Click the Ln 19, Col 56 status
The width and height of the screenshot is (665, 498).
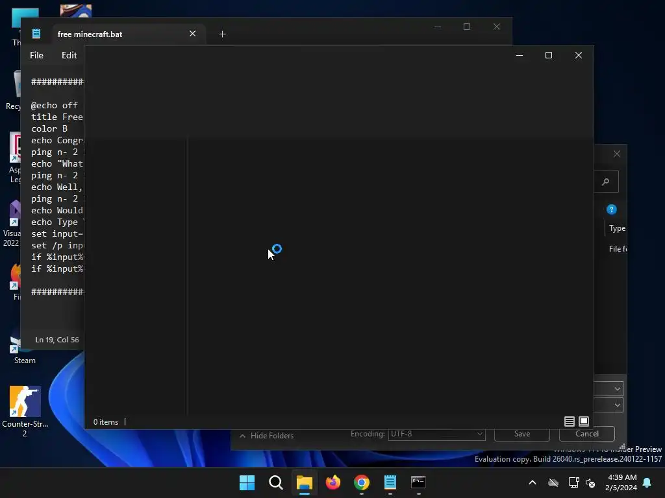(57, 340)
